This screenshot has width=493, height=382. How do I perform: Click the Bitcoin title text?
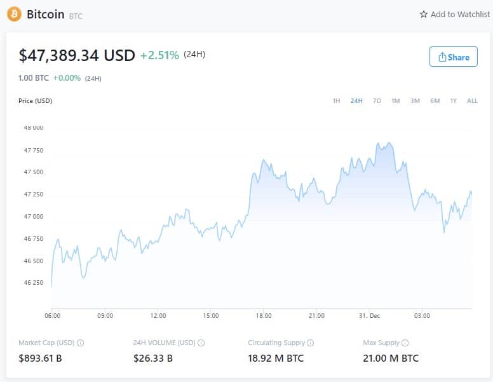(46, 14)
